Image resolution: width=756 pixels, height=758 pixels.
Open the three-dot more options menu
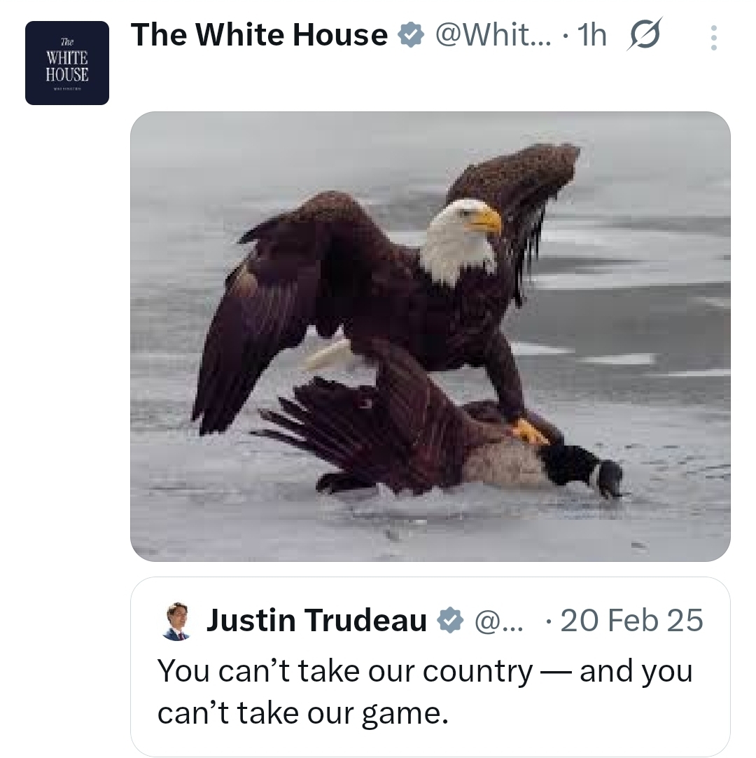[713, 38]
